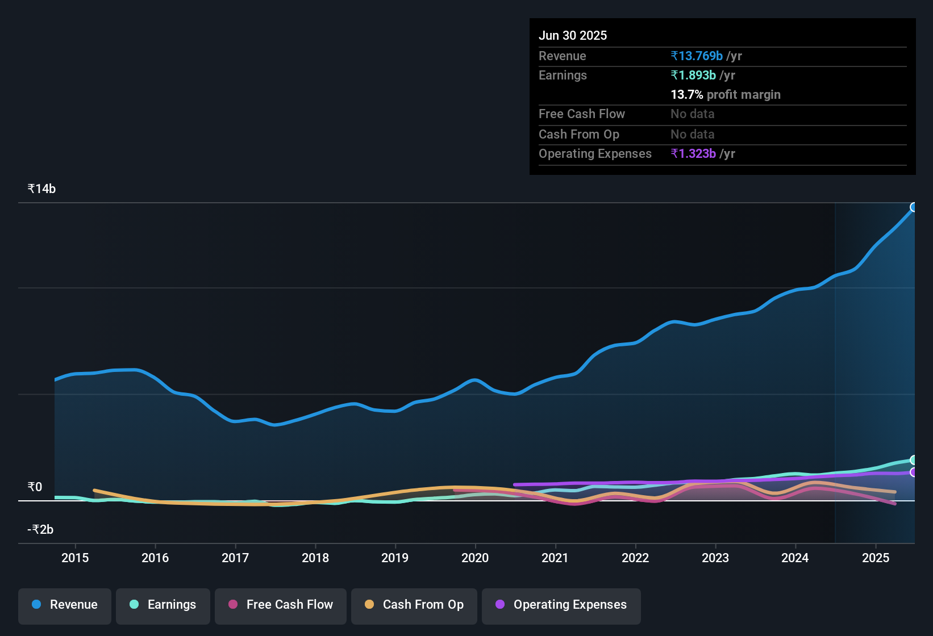Click the teal Earnings dot icon in legend

134,605
